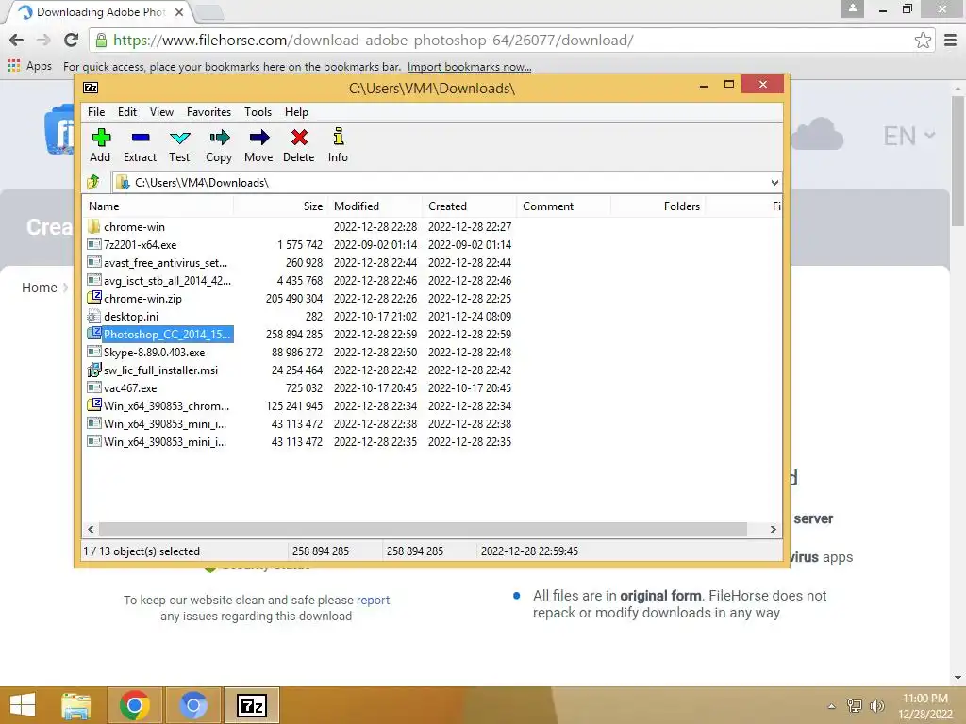Open File Explorer from the taskbar
Screen dimensions: 966x724
pyautogui.click(x=75, y=705)
